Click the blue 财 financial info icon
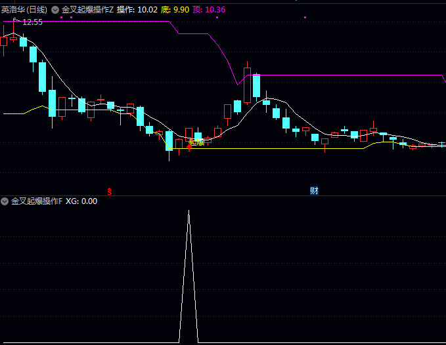 (x=314, y=191)
